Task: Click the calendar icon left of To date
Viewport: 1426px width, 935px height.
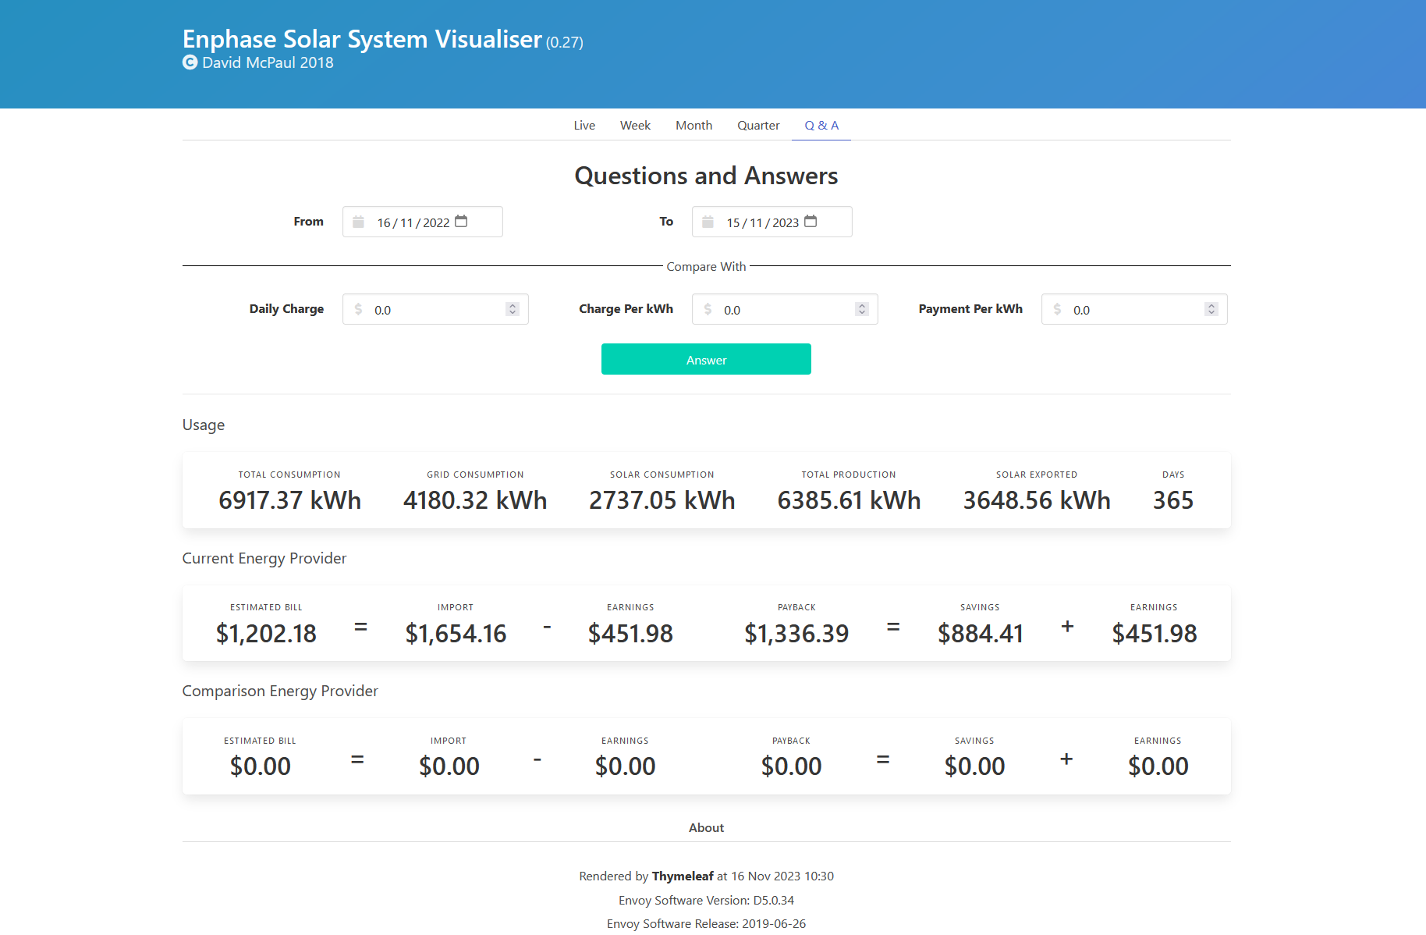Action: click(708, 222)
